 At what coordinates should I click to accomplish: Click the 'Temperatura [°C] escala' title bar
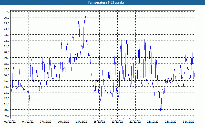pyautogui.click(x=102, y=3)
